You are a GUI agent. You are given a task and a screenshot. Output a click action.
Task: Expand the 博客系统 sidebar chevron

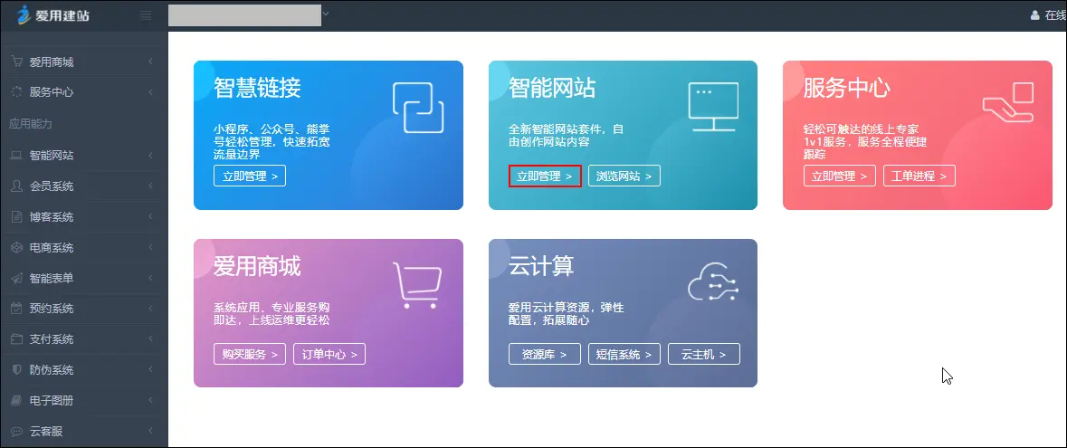pos(150,217)
